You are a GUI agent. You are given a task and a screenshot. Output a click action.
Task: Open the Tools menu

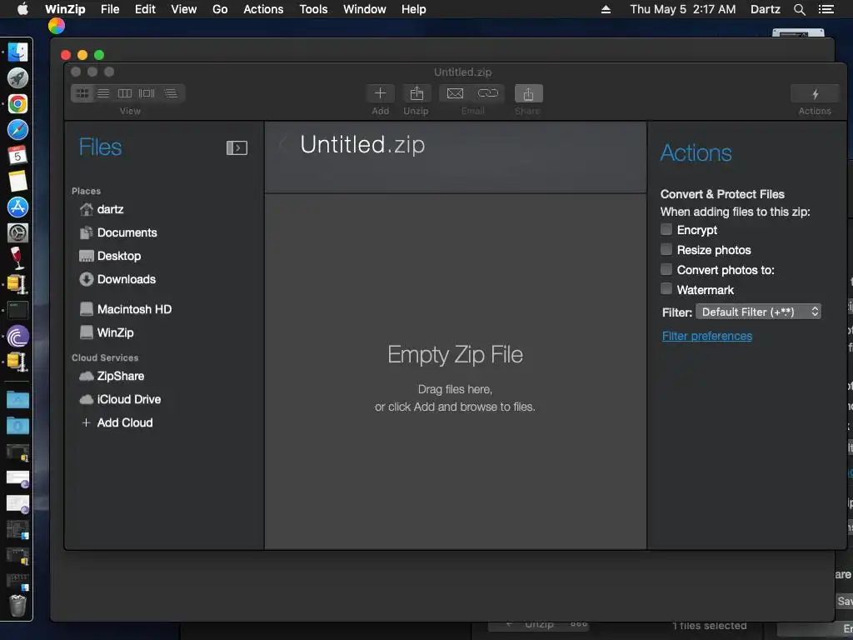click(x=313, y=9)
